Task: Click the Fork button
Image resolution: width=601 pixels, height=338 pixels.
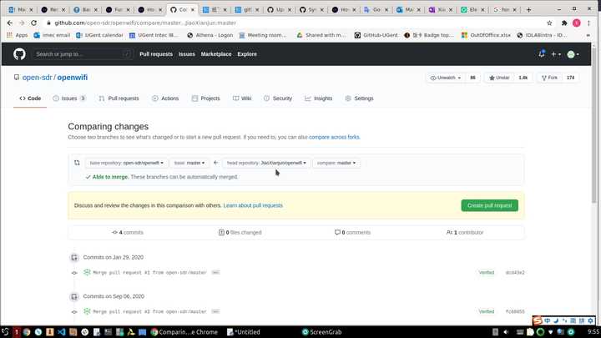Action: click(549, 78)
